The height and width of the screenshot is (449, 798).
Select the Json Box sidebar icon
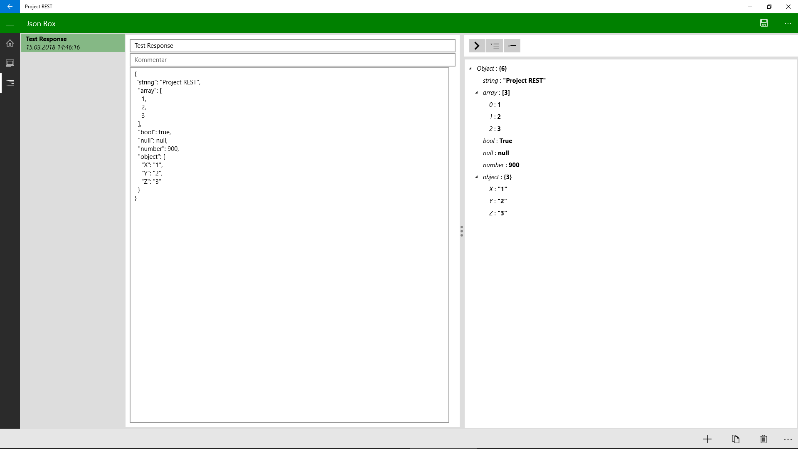point(10,83)
